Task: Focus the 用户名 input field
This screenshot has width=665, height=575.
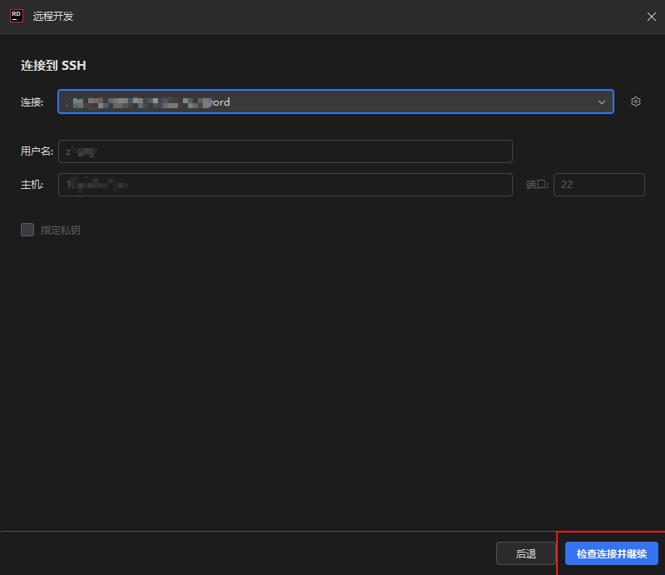Action: pyautogui.click(x=285, y=151)
